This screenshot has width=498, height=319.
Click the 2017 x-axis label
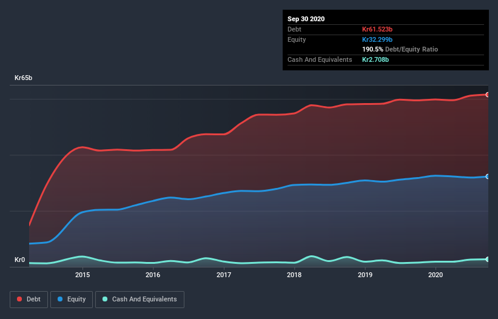pos(224,275)
